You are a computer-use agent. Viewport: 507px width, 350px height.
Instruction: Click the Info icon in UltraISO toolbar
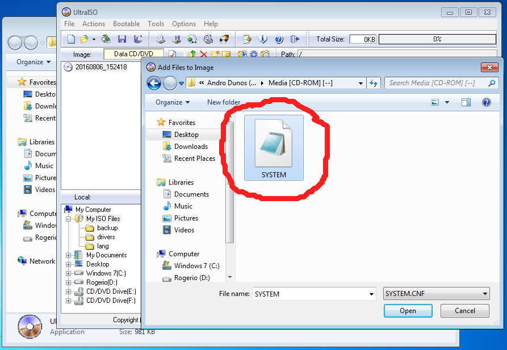pos(263,39)
